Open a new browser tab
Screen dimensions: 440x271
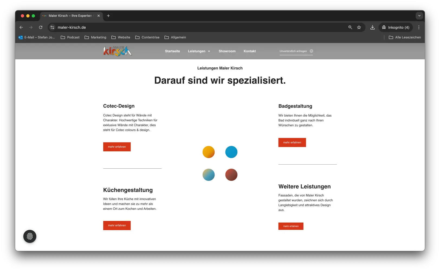point(108,16)
